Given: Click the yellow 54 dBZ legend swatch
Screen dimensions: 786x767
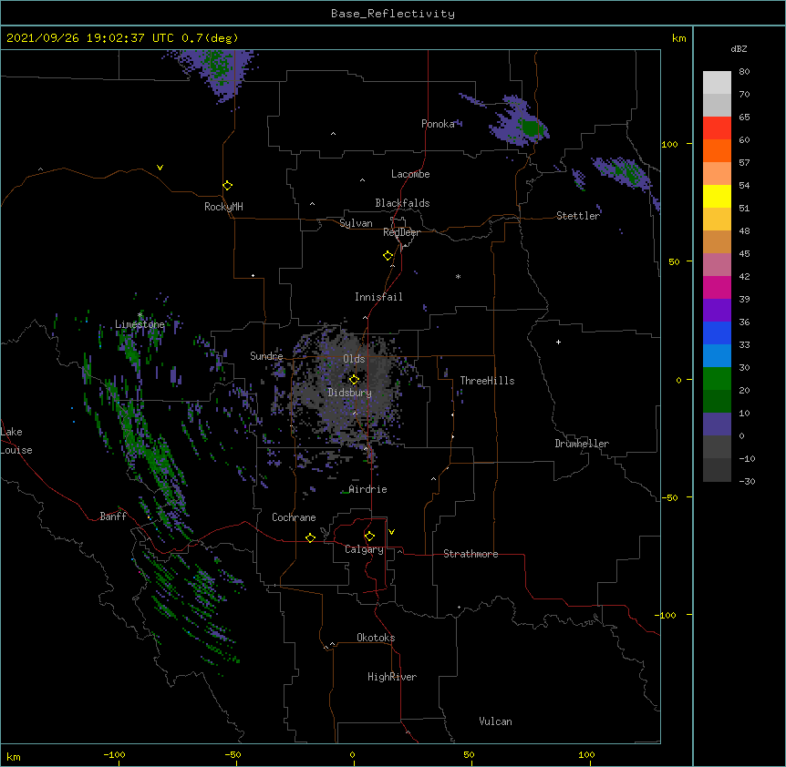Looking at the screenshot, I should 717,196.
